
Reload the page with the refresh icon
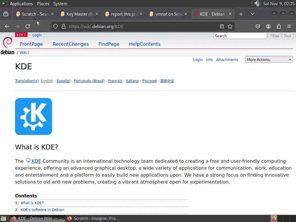(x=28, y=26)
